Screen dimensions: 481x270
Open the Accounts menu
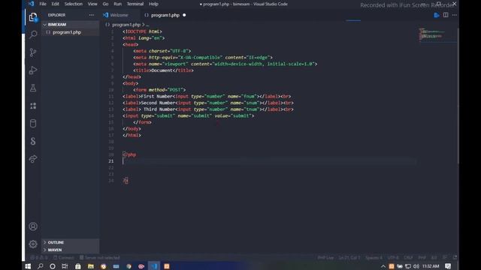coord(33,226)
